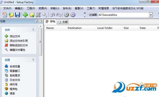Viewport: 159px width, 97px height.
Task: Add files using the green plus toolbar icon
Action: [x=25, y=15]
